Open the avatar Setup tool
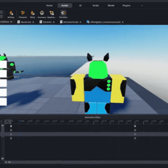This screenshot has width=168, height=168. 32,14
